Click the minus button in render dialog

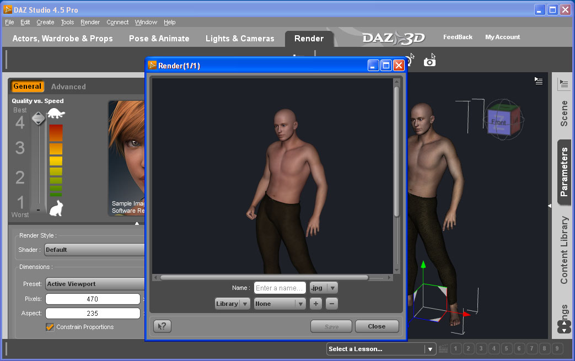click(331, 304)
